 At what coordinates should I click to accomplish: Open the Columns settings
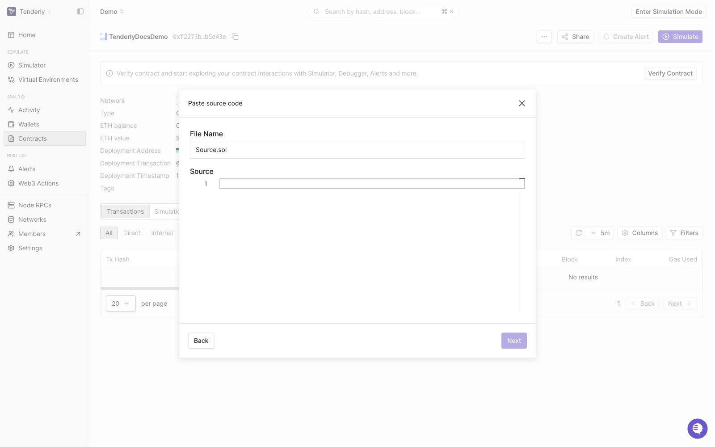(x=639, y=233)
